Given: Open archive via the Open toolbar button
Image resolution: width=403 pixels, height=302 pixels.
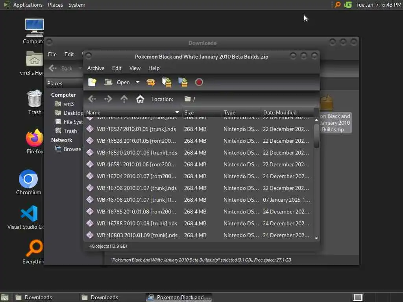Looking at the screenshot, I should [x=117, y=82].
